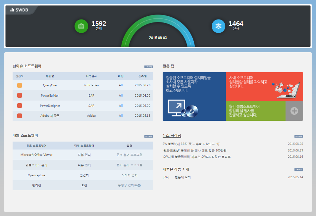Click the red urgency swatch for Adobe 제품군
316x216 pixels.
pyautogui.click(x=20, y=116)
